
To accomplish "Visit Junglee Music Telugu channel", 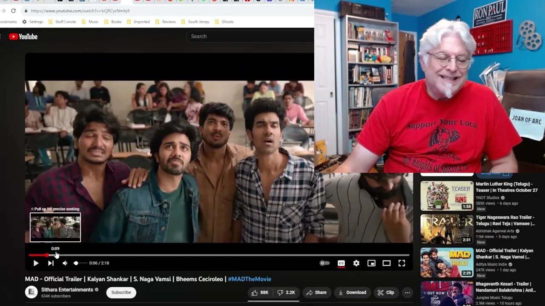I will 494,297.
